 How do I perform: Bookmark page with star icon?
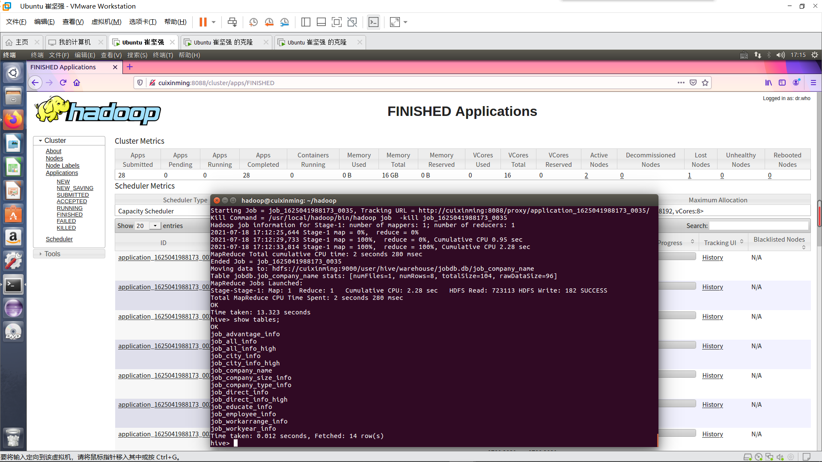pyautogui.click(x=705, y=83)
